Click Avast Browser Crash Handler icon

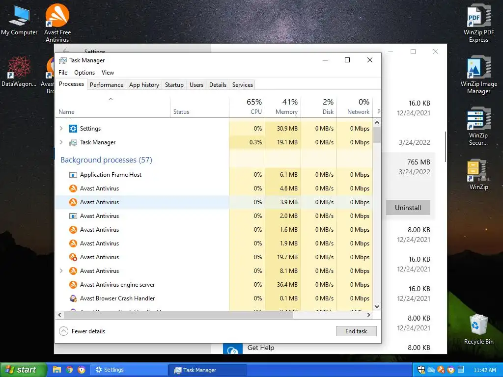(73, 298)
